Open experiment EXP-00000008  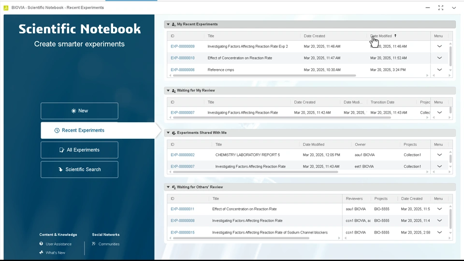point(183,220)
